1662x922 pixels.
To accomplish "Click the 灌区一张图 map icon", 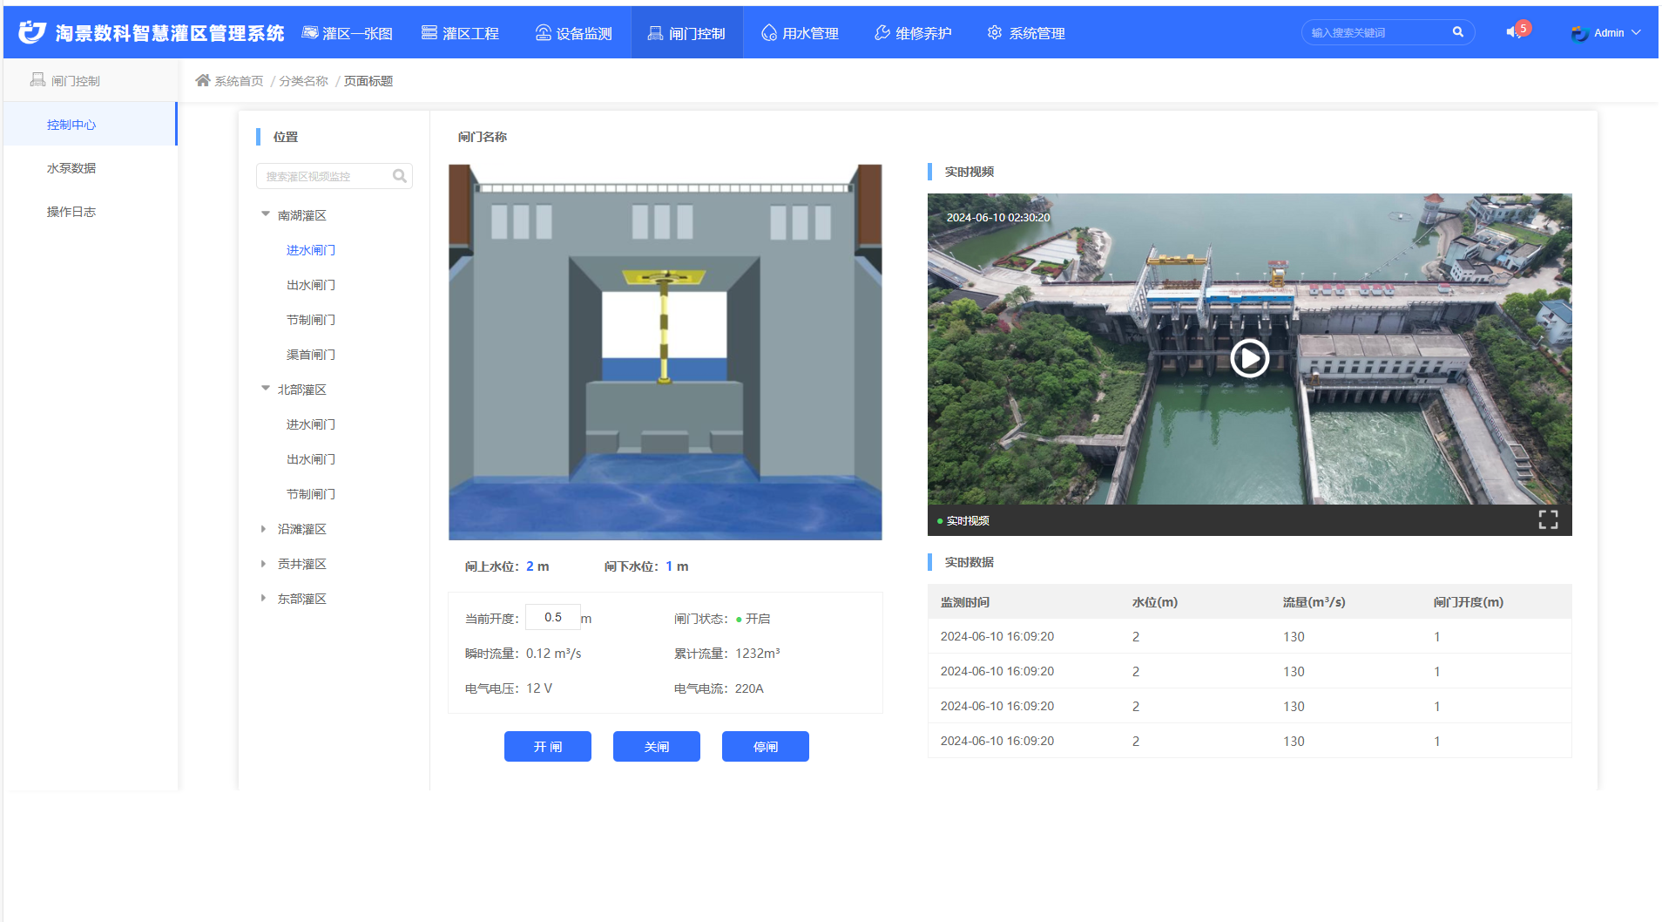I will point(310,32).
